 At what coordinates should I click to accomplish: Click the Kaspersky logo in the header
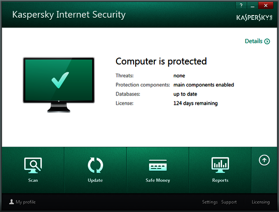pos(254,18)
